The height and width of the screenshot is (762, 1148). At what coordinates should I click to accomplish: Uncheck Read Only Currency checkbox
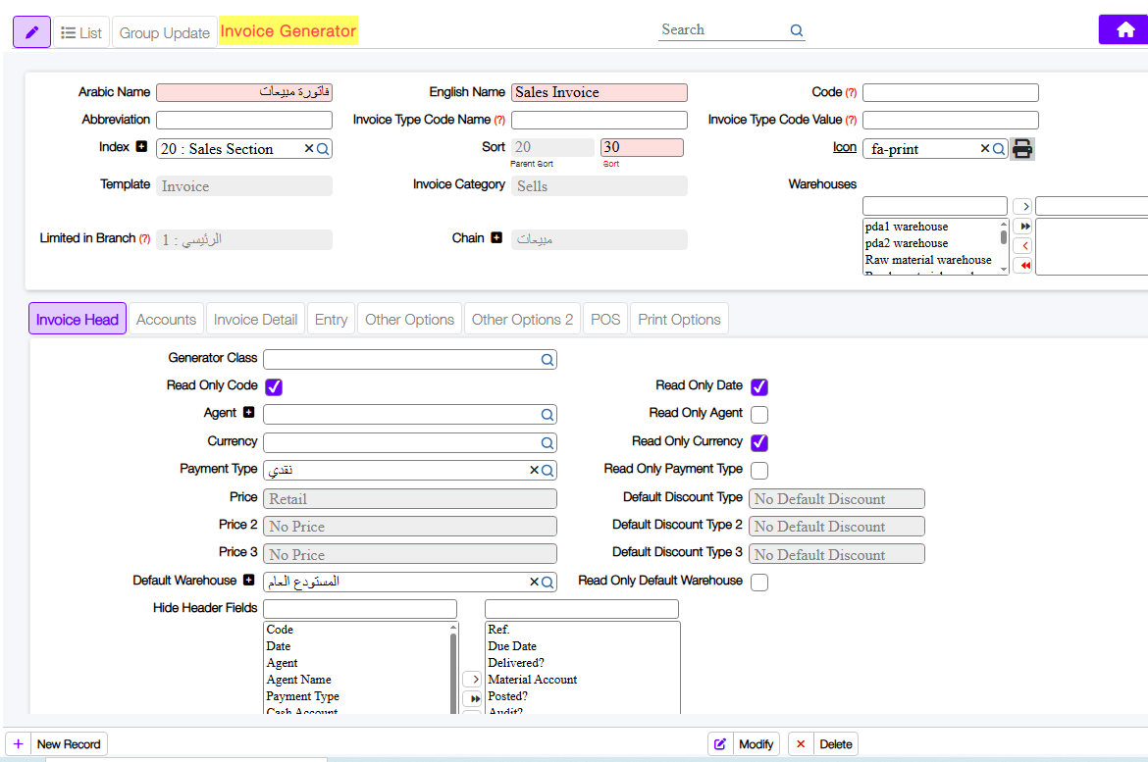pos(759,442)
